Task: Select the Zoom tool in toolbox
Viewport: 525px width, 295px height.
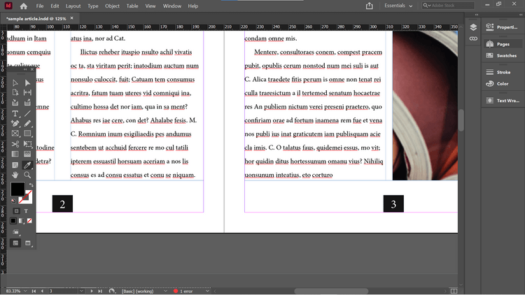Action: tap(27, 175)
